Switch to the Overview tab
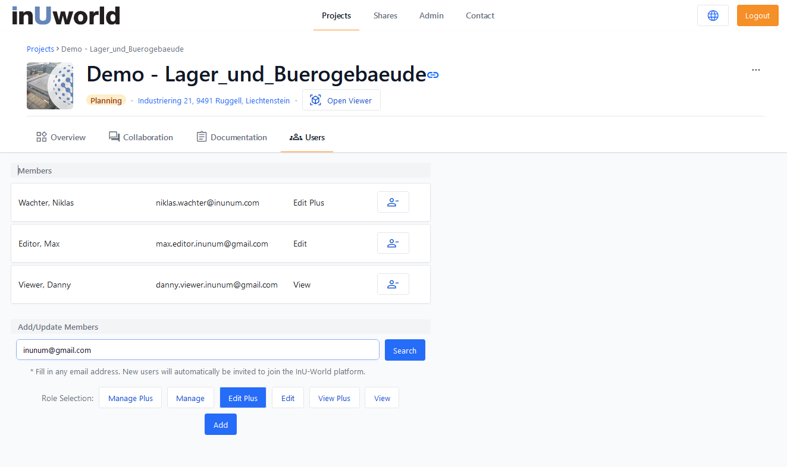Image resolution: width=787 pixels, height=467 pixels. pyautogui.click(x=61, y=137)
